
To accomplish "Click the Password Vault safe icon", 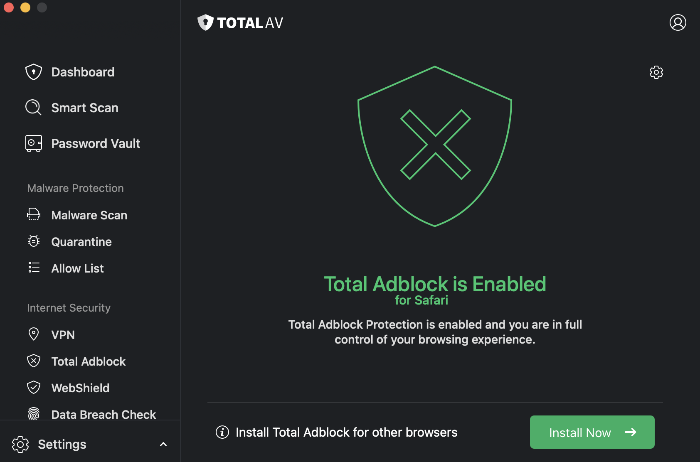I will (34, 143).
